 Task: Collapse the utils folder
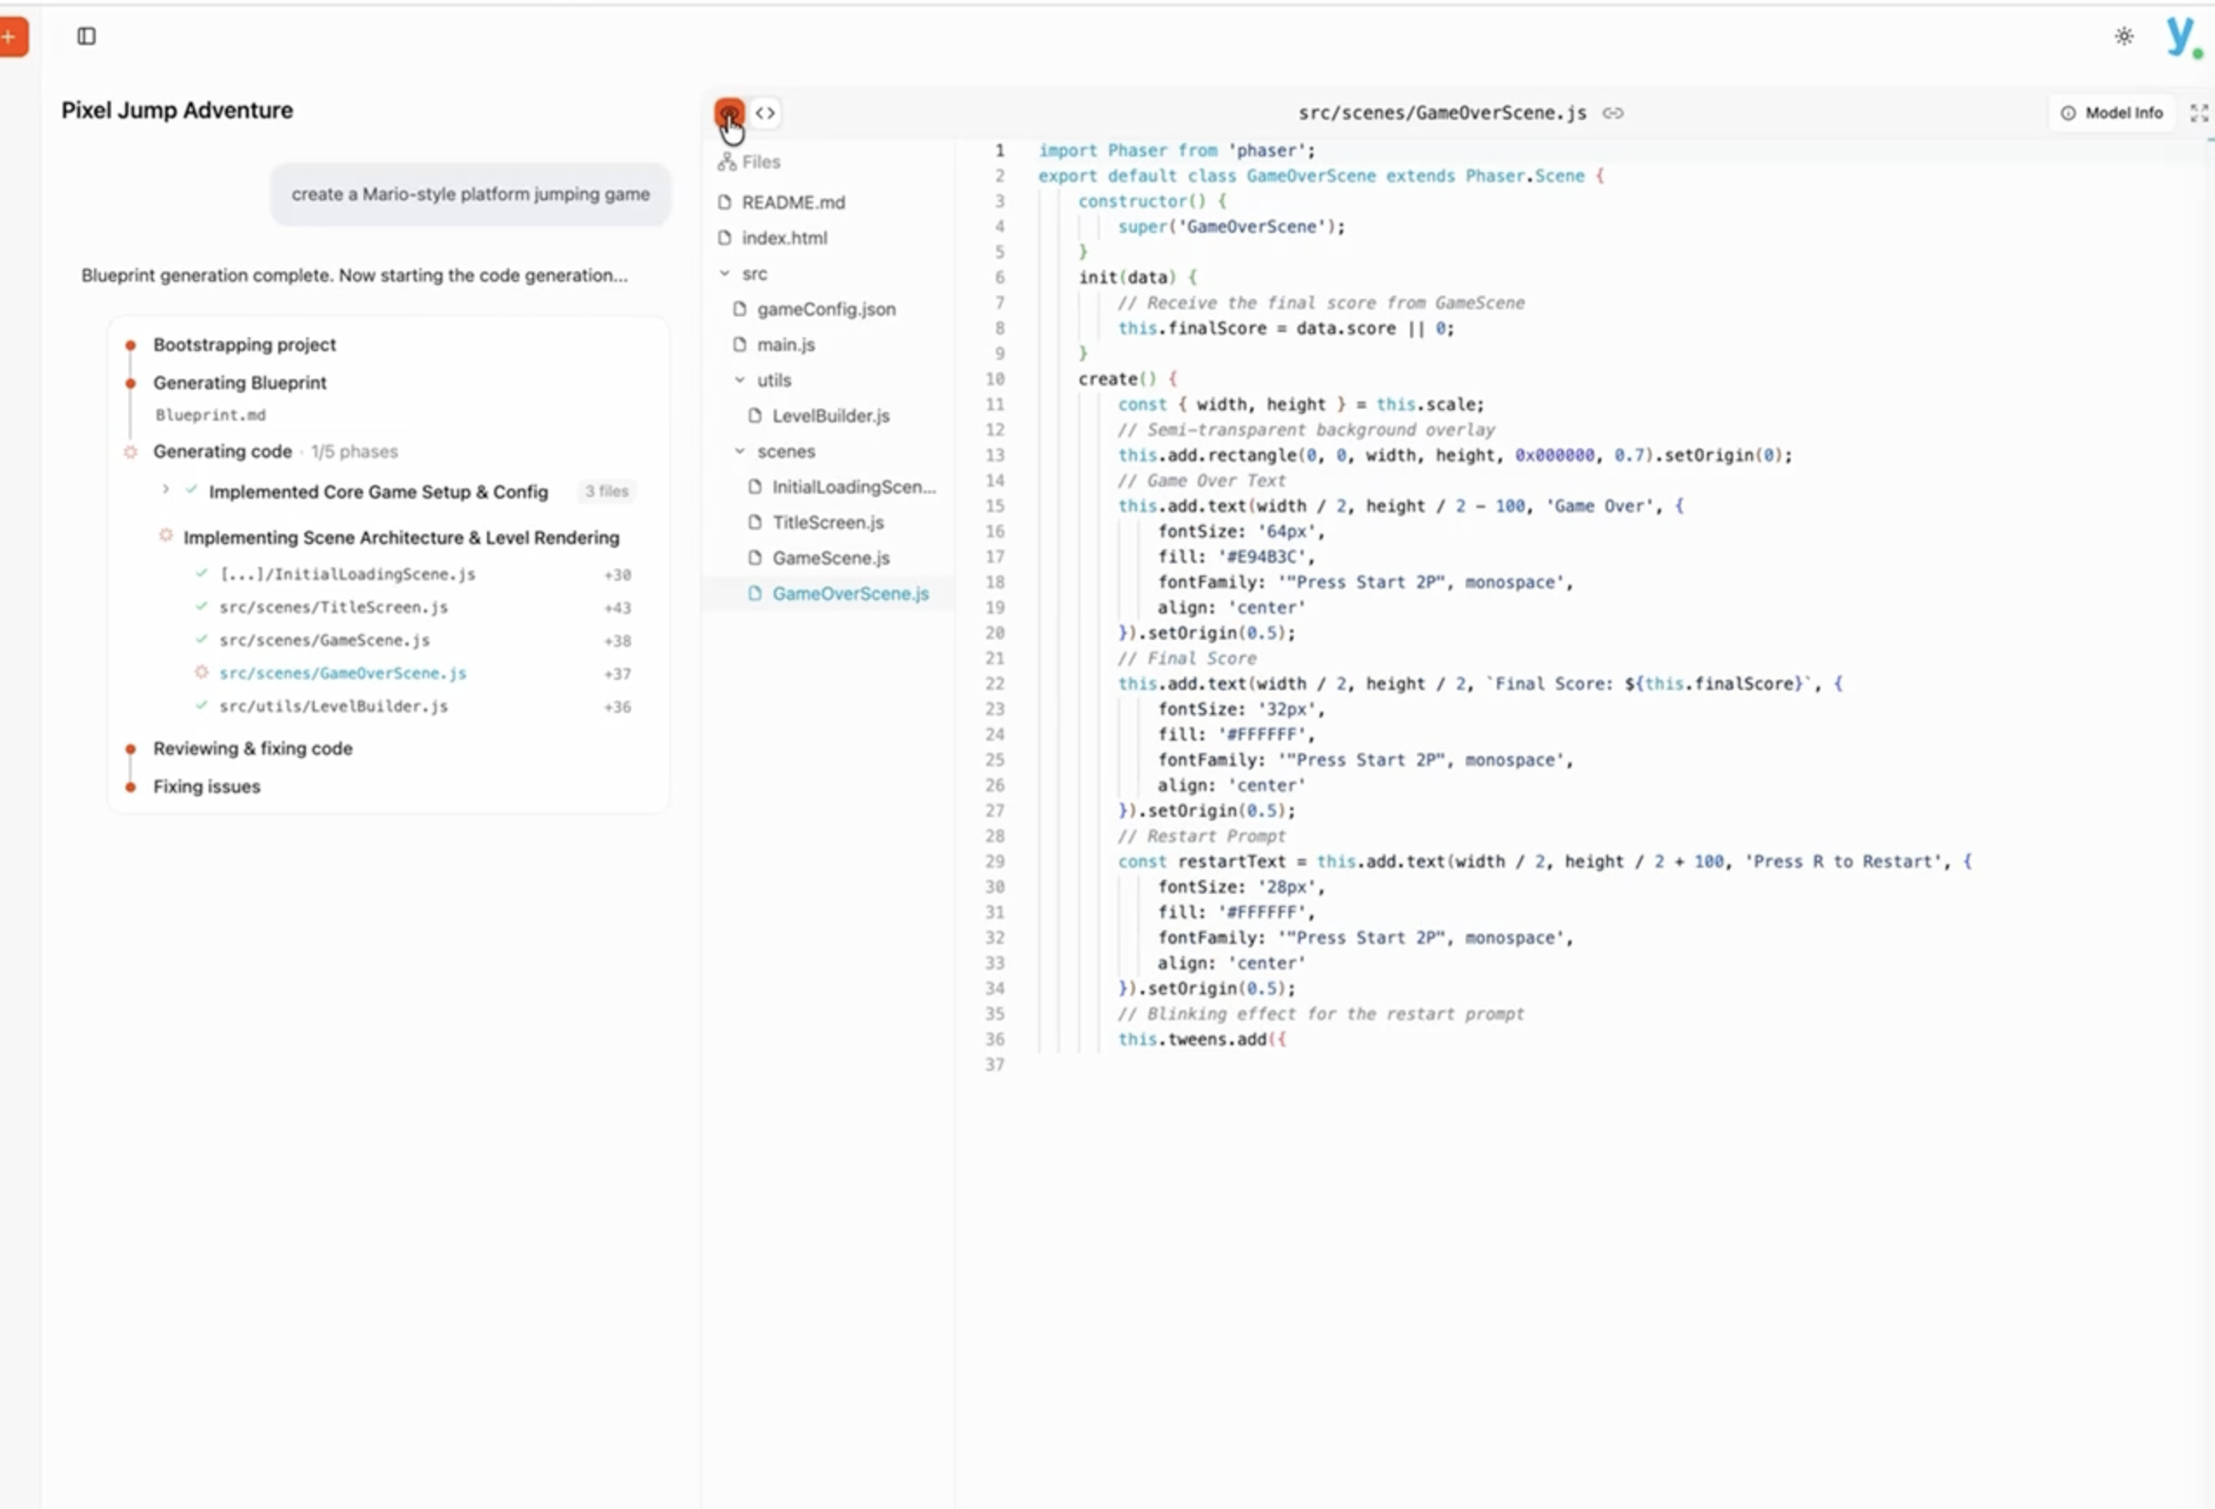740,381
